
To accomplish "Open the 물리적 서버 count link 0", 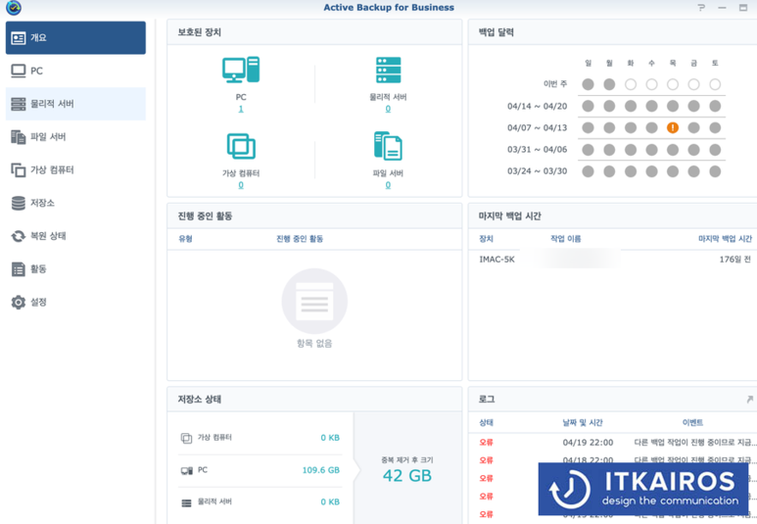I will point(388,109).
